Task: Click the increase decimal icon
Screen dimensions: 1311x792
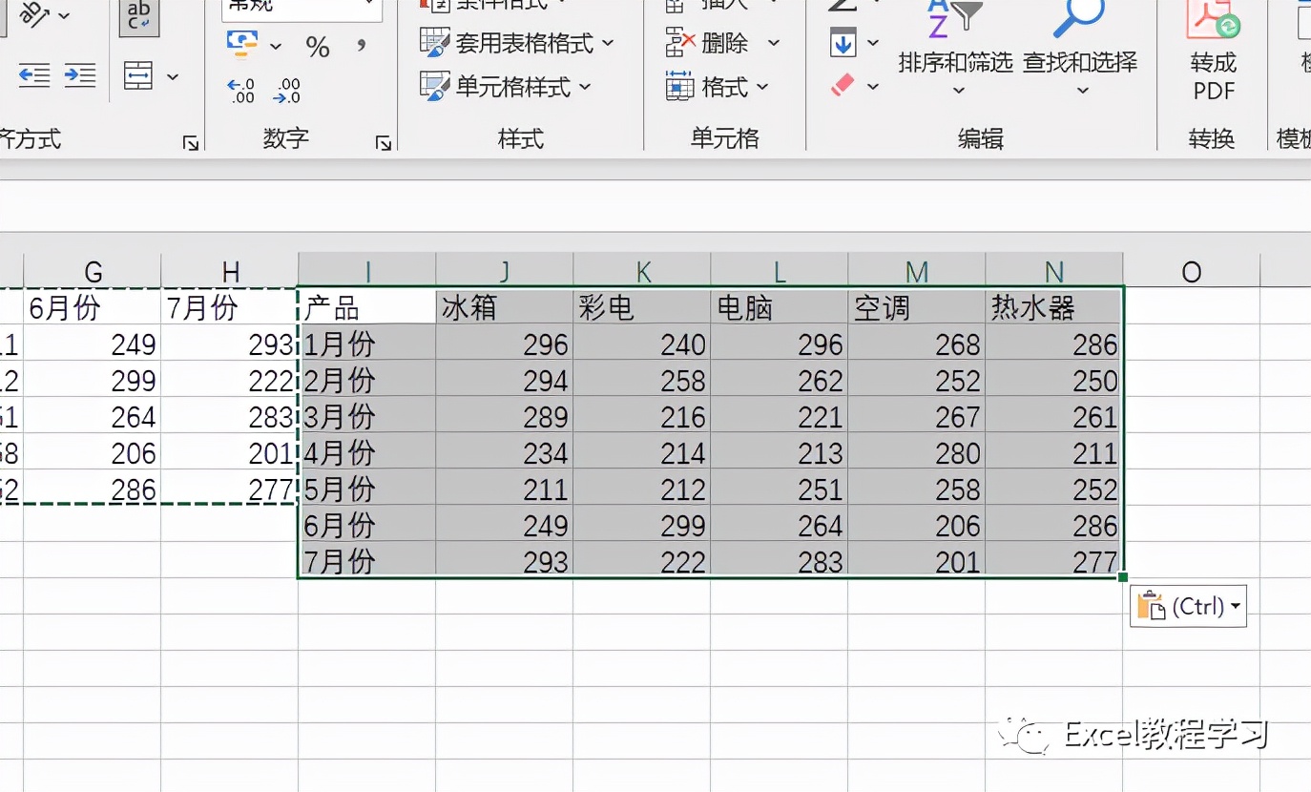Action: (241, 91)
